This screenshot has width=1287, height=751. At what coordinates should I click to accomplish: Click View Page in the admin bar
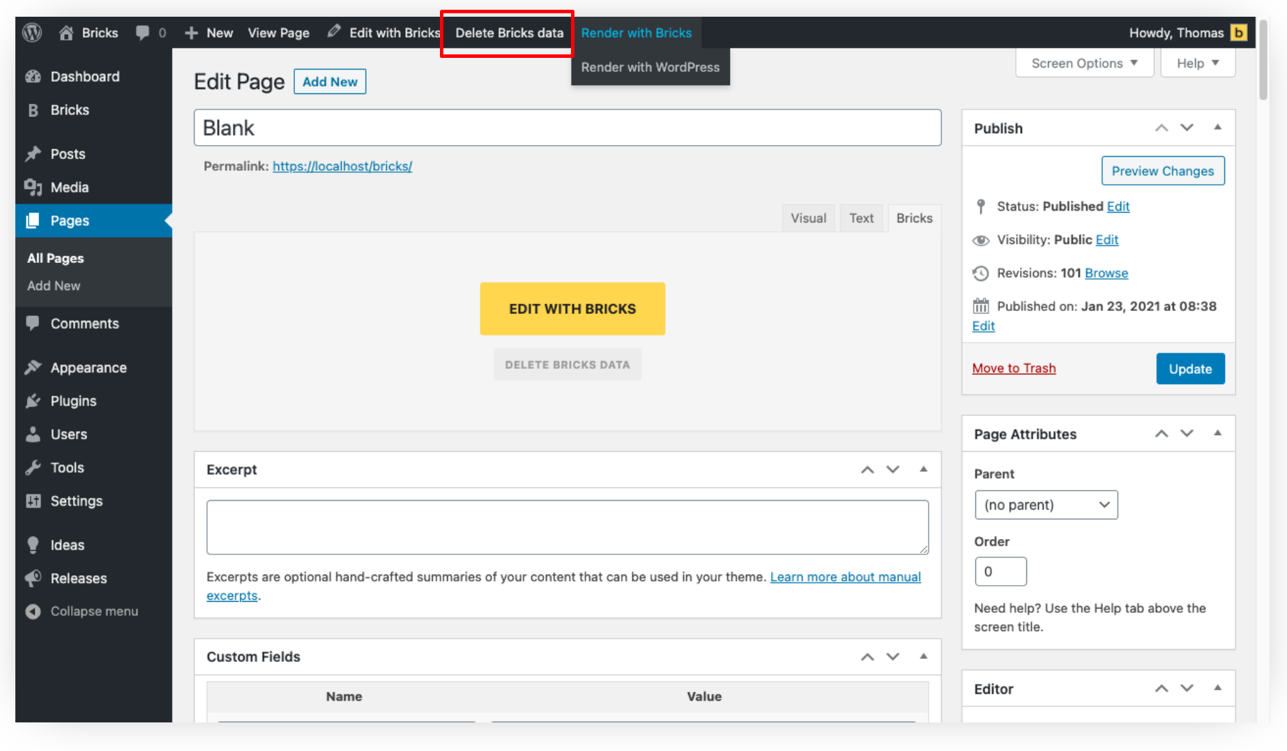point(278,33)
